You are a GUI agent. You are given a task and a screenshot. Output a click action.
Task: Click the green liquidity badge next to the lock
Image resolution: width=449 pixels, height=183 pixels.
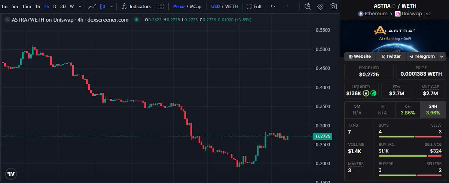[x=373, y=93]
